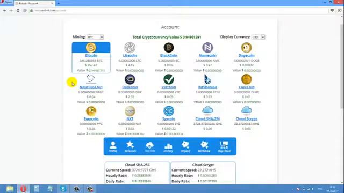Open the Peercoin link

tap(91, 119)
